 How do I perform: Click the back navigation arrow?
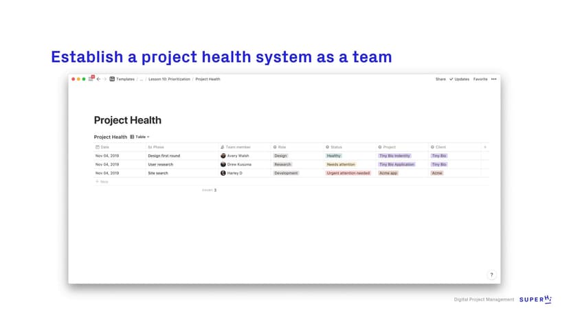pos(98,79)
